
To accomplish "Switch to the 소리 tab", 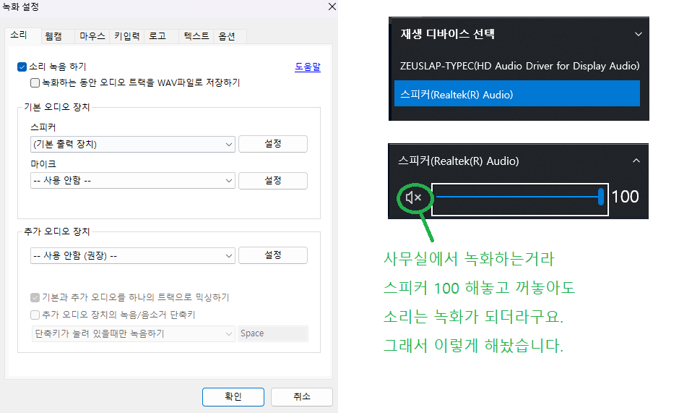I will point(19,35).
